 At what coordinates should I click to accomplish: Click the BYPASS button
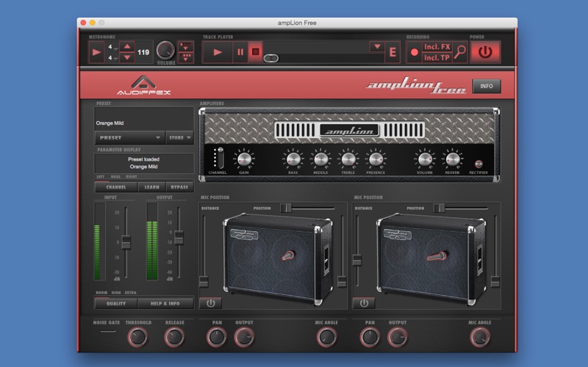tap(179, 187)
